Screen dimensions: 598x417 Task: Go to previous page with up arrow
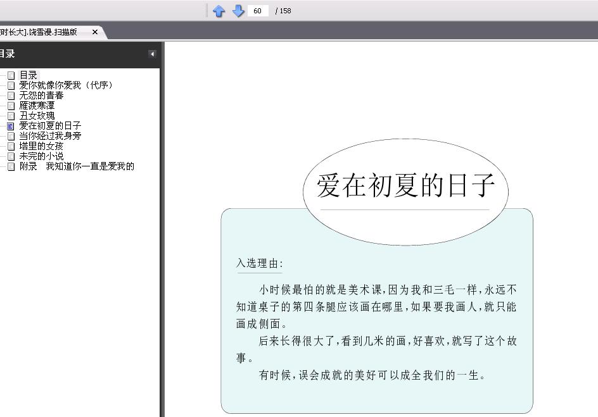(219, 11)
